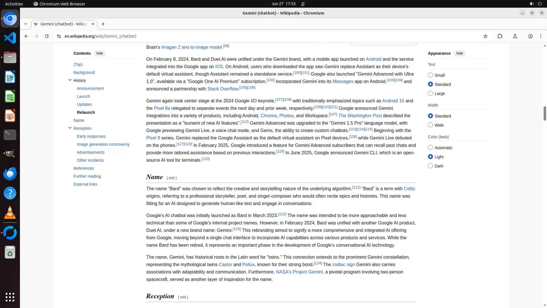
Task: Collapse the History section in contents
Action: pos(70,80)
